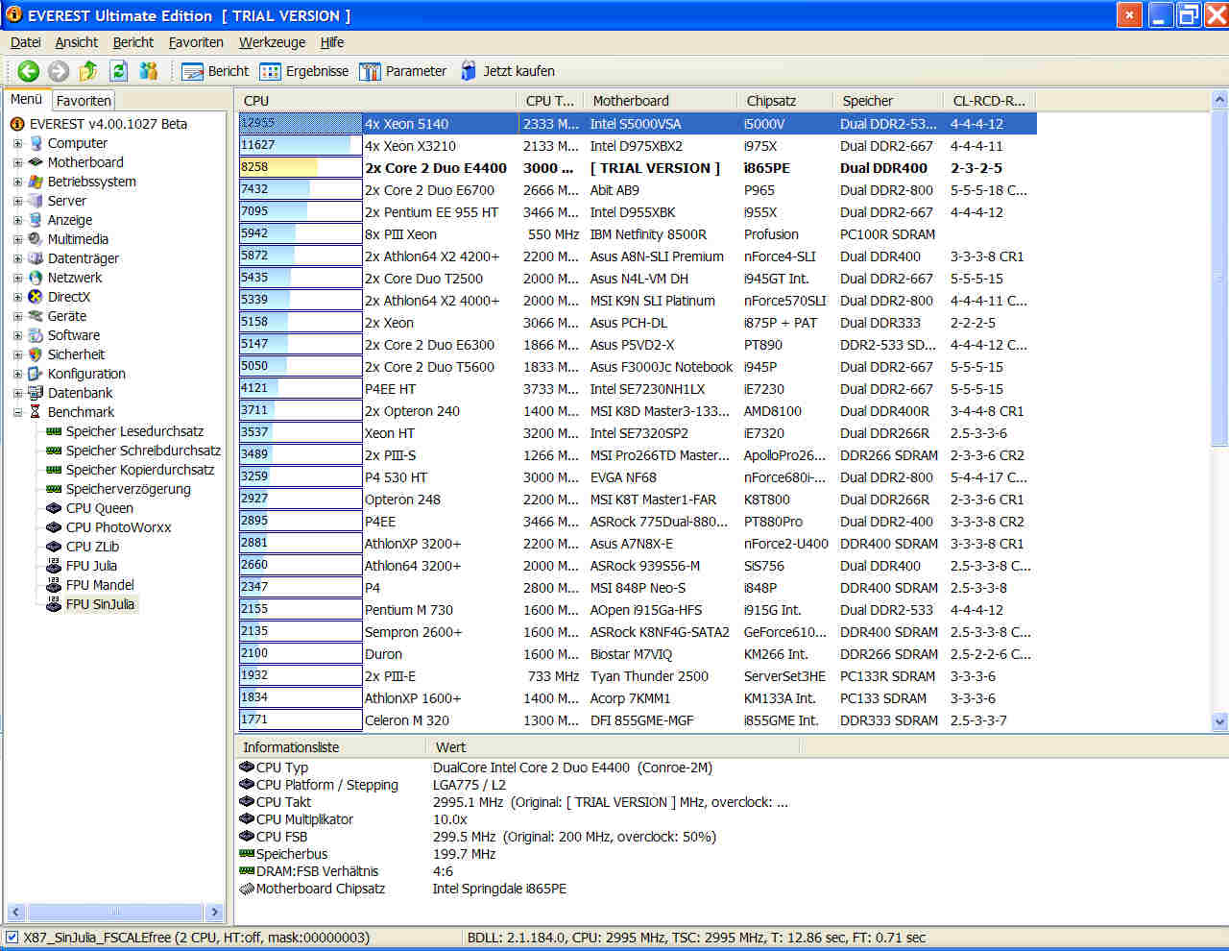Open the Werkzeuge menu
This screenshot has height=951, width=1229.
272,42
